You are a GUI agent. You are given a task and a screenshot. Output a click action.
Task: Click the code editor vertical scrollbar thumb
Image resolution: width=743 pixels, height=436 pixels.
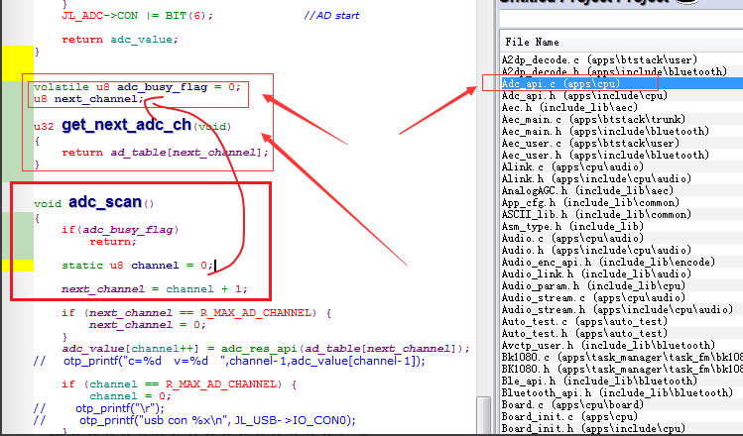pyautogui.click(x=483, y=414)
